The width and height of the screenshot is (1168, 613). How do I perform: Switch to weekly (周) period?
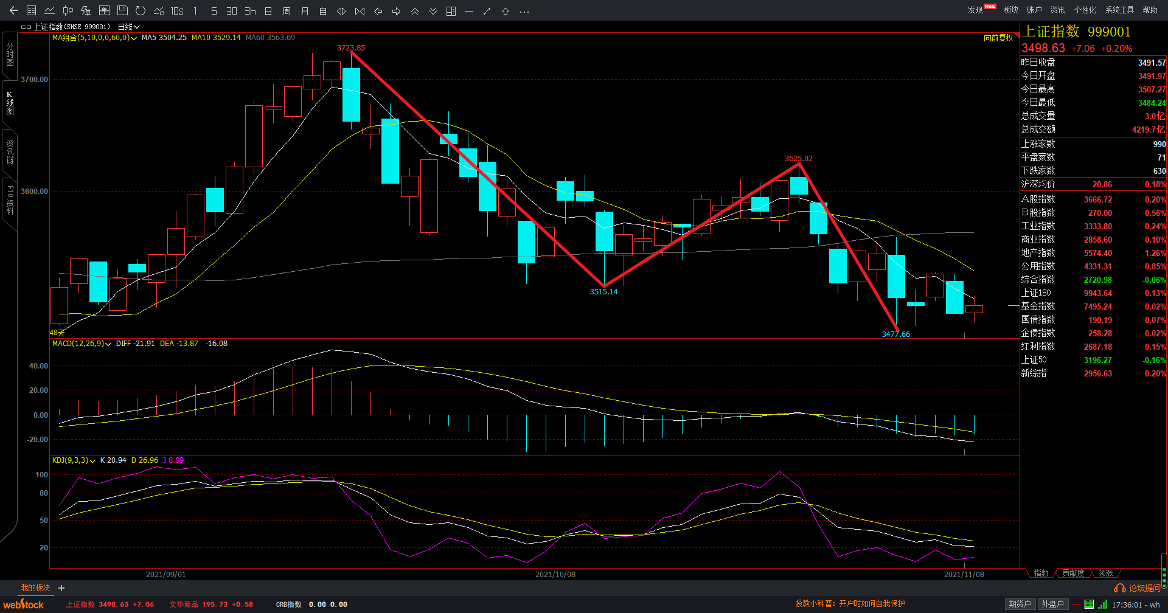tap(287, 11)
